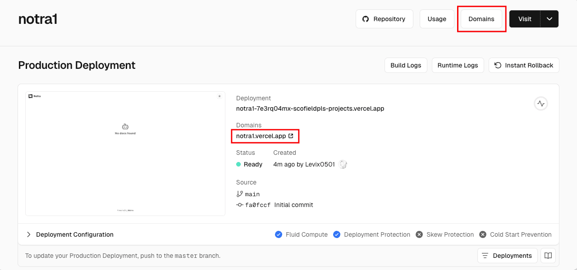The image size is (577, 270).
Task: Click the Cold Start Prevention disabled status
Action: 483,234
